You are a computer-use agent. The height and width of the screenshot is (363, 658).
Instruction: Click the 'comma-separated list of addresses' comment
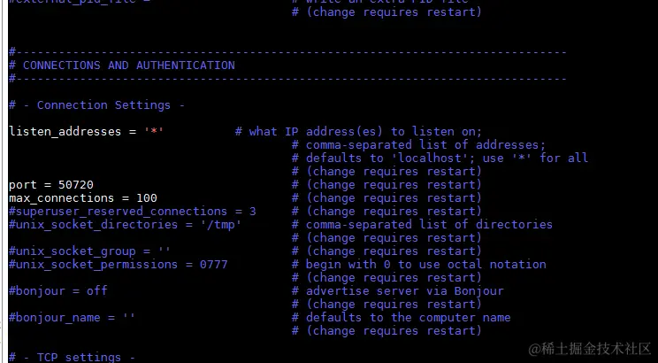coord(425,145)
